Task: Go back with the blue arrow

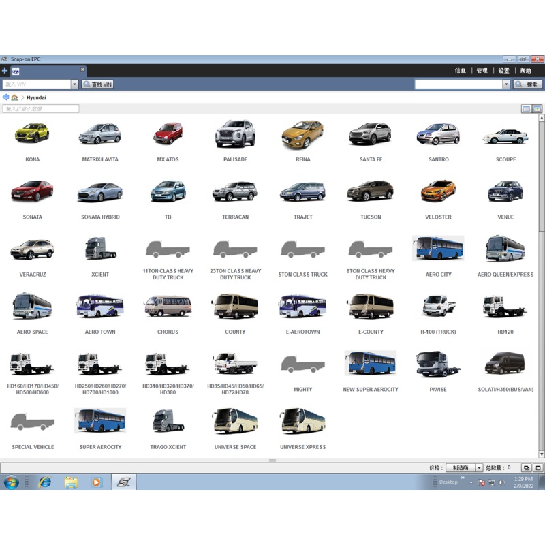Action: pyautogui.click(x=5, y=97)
